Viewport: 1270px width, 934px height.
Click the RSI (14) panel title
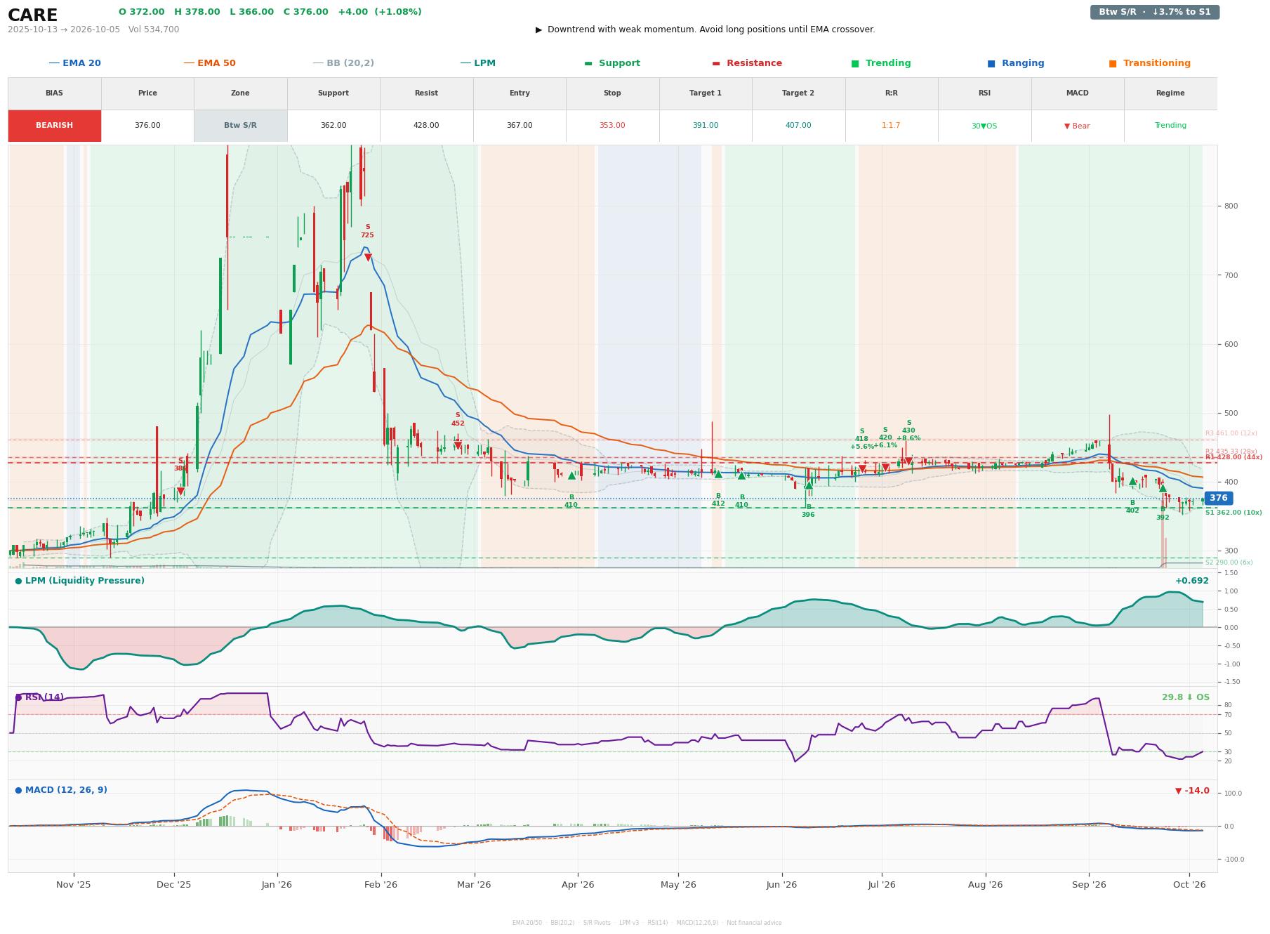(39, 697)
